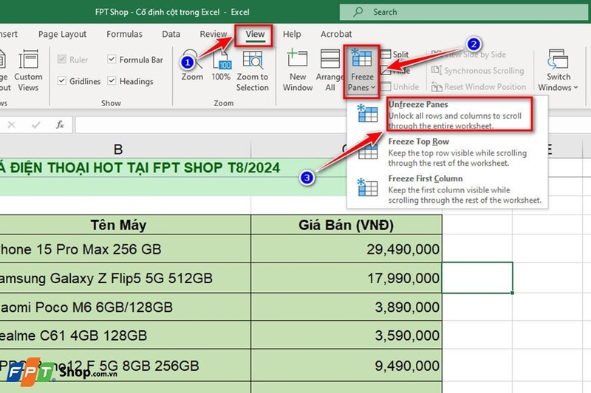
Task: Select cell with 3,890,000
Action: pyautogui.click(x=346, y=307)
